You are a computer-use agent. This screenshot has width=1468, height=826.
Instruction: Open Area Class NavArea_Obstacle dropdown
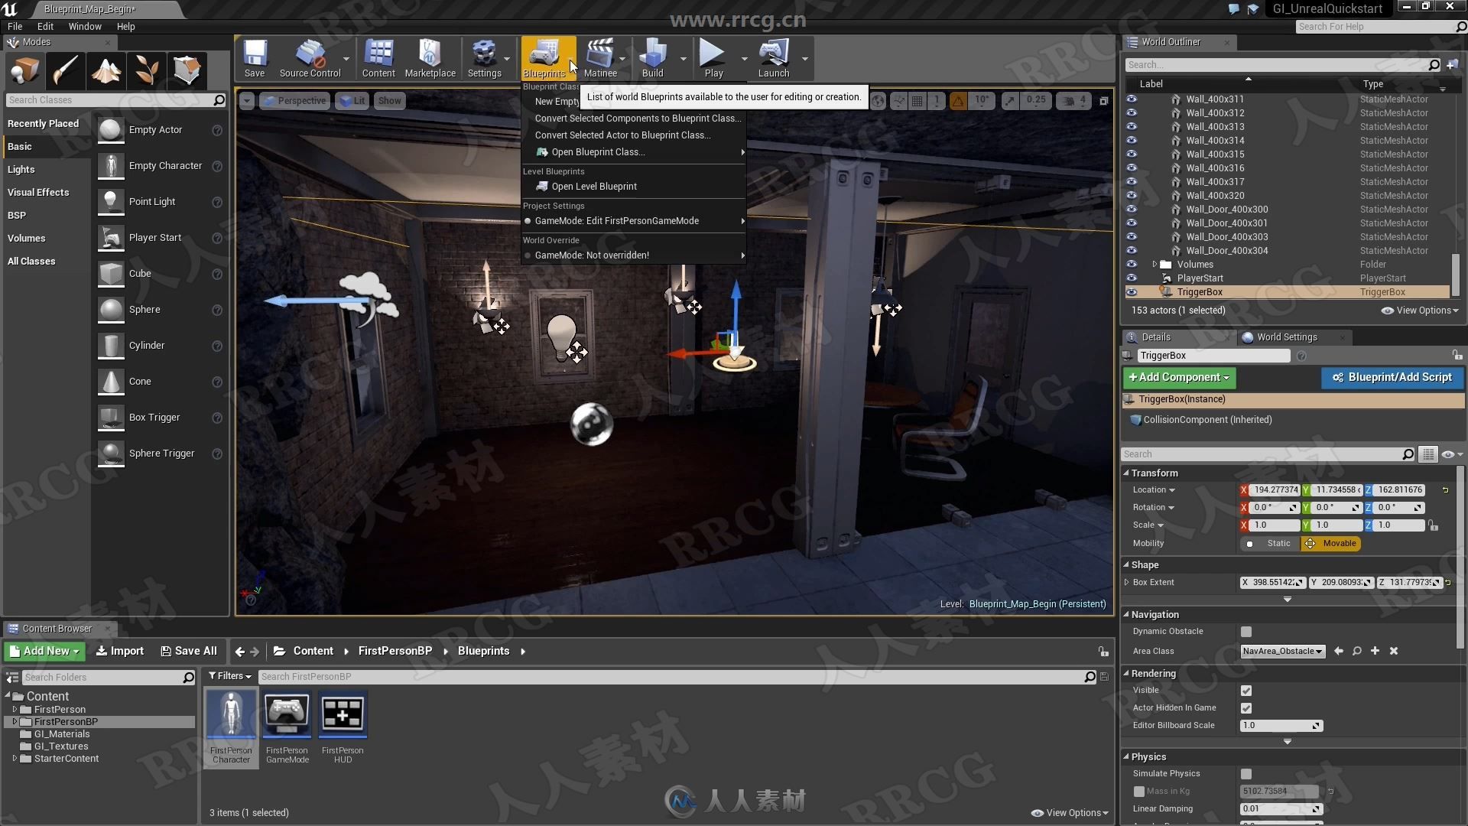(x=1282, y=651)
